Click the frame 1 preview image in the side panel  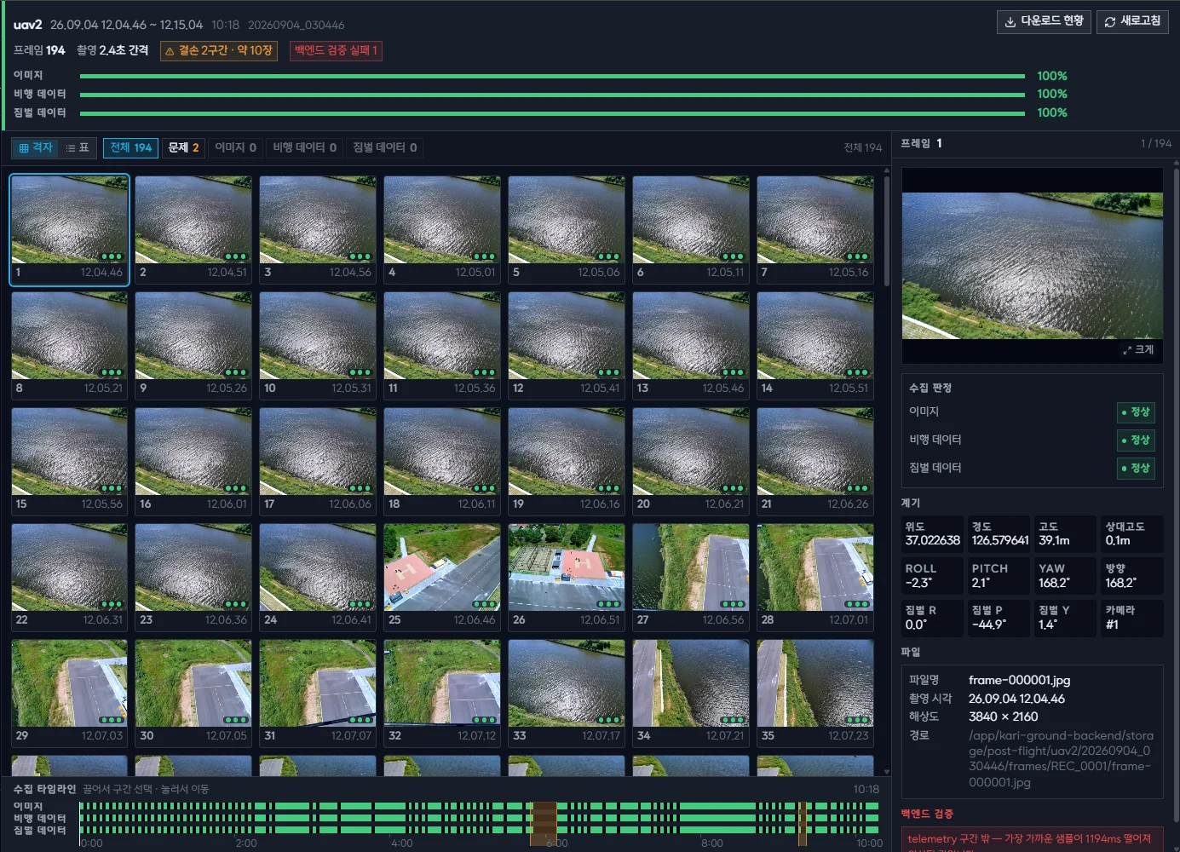(1033, 265)
